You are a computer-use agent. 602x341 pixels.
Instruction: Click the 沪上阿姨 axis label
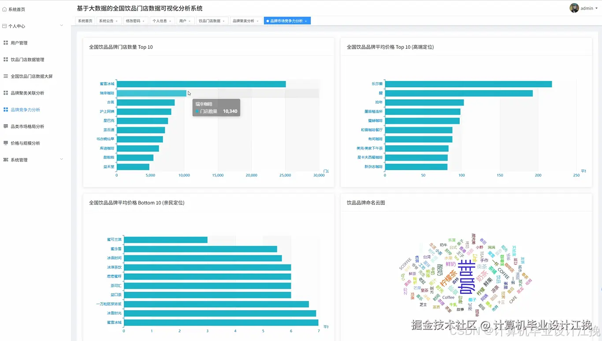(x=107, y=112)
